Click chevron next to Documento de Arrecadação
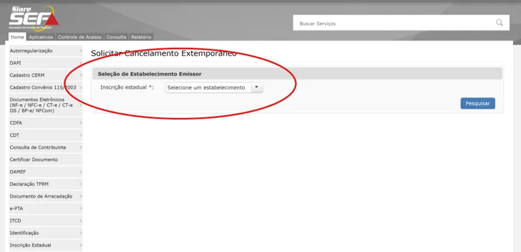 coord(81,196)
